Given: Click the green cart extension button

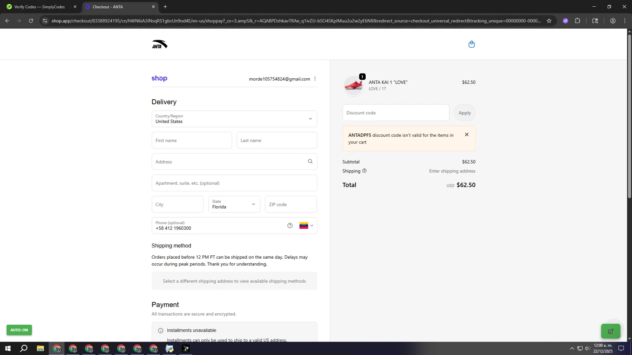Looking at the screenshot, I should [x=611, y=331].
